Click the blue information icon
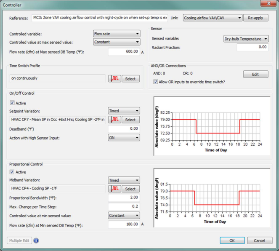Viewport: 279px width, 251px height. 36,240
